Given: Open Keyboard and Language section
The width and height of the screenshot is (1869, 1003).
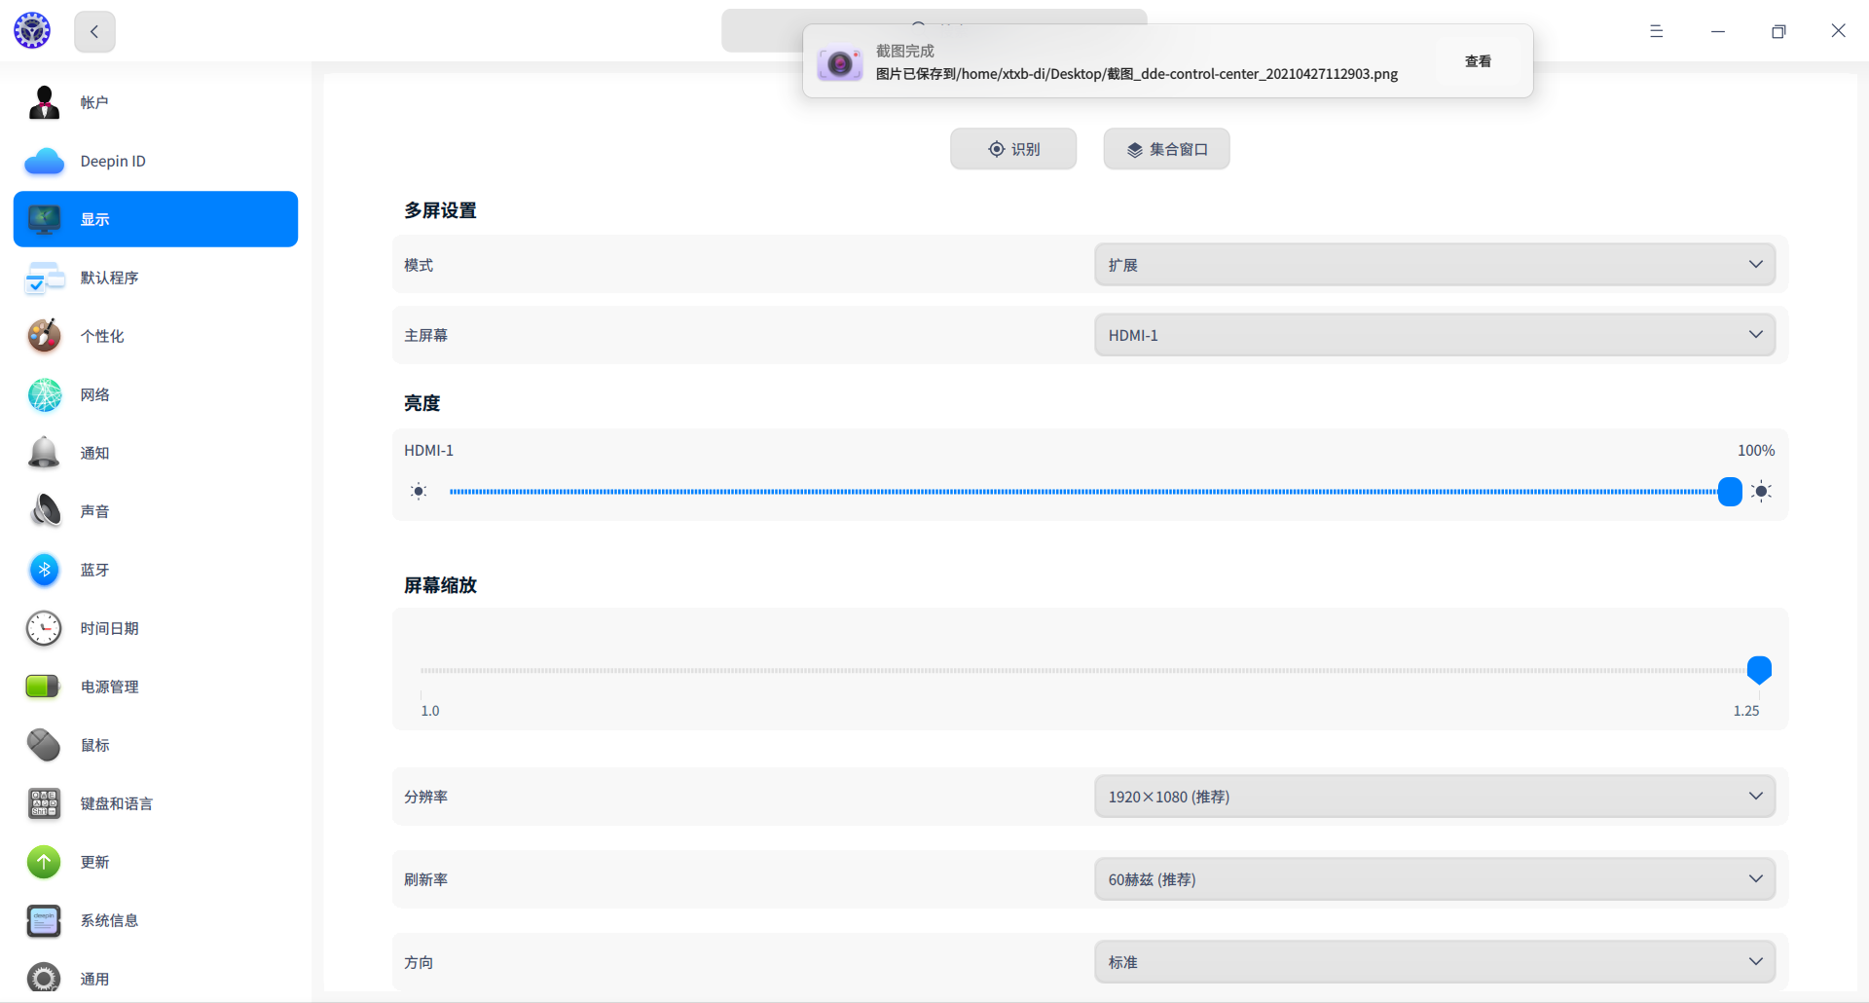Looking at the screenshot, I should [116, 803].
